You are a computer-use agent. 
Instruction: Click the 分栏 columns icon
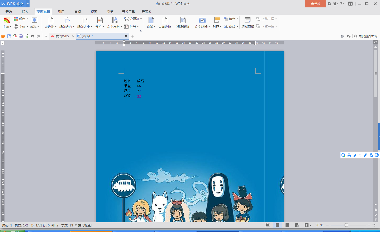tap(100, 20)
